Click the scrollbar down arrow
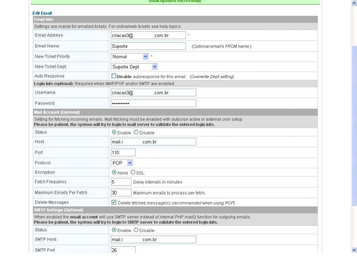357x268 pixels. [354, 250]
